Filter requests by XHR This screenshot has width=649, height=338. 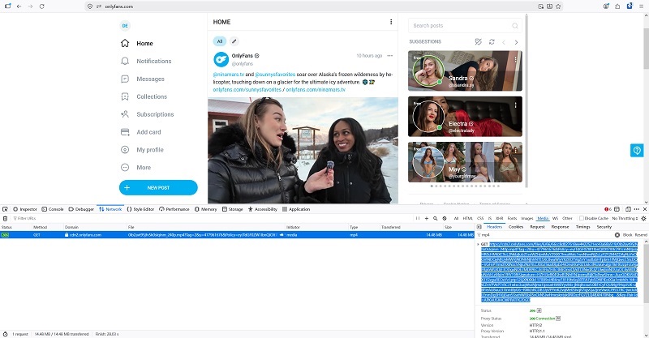click(500, 218)
